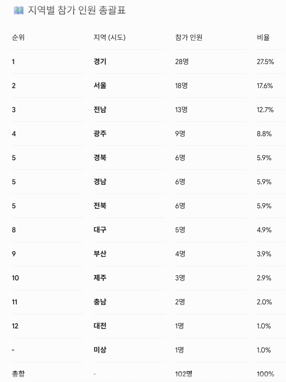This screenshot has height=382, width=286.
Task: Click the map emoji icon in the title
Action: [18, 11]
